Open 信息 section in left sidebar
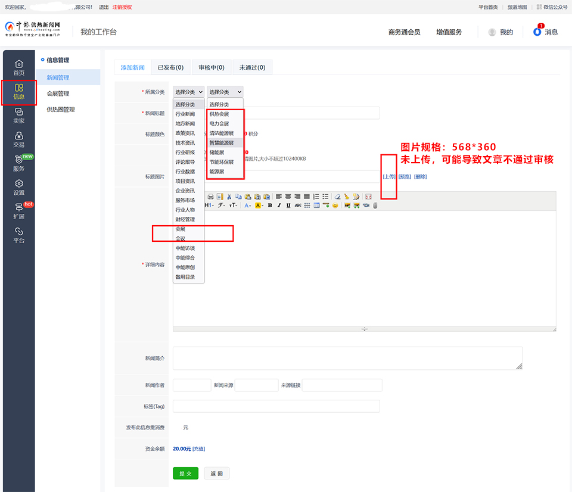 point(18,92)
